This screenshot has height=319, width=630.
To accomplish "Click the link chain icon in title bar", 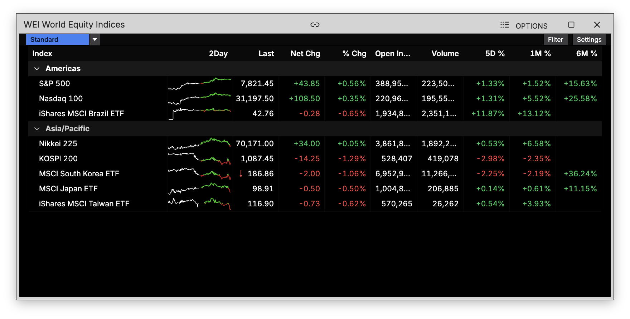I will click(315, 25).
